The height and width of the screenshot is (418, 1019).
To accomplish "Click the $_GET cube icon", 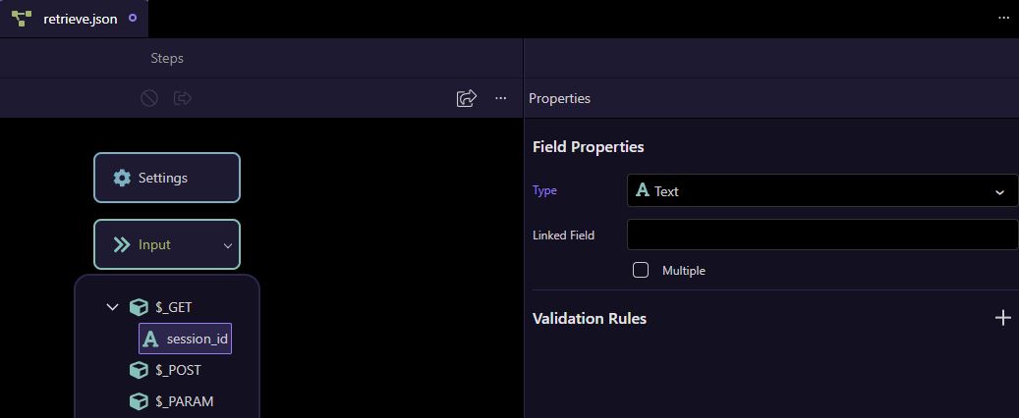I will tap(139, 307).
